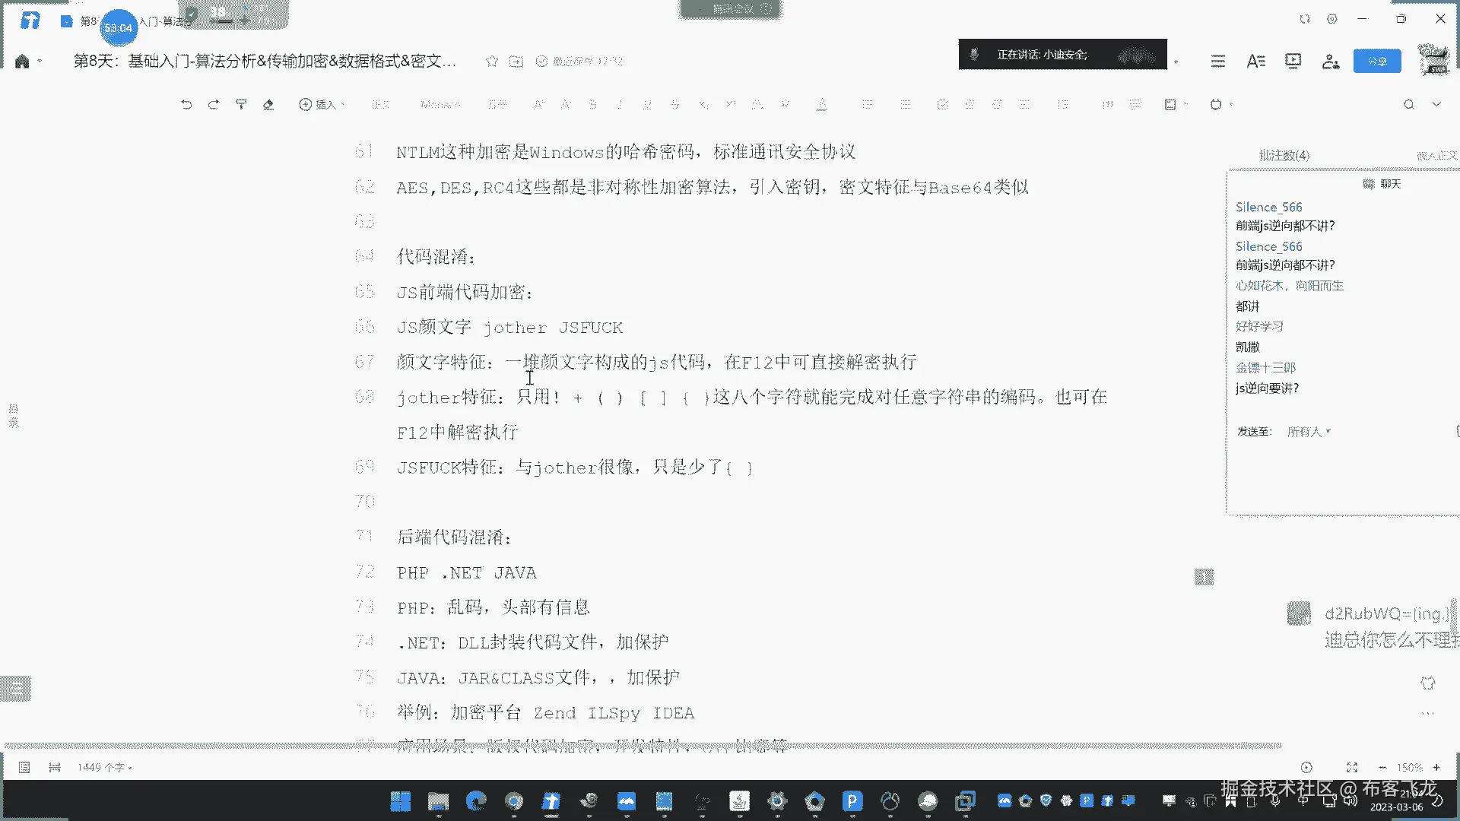Image resolution: width=1460 pixels, height=821 pixels.
Task: Click the clear formatting eraser icon
Action: [268, 105]
